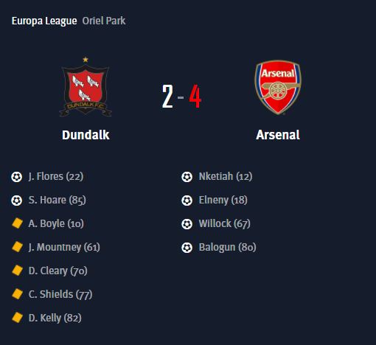Click the yellow card icon beside D. Kelly
Screen dimensions: 376x345
(x=17, y=318)
